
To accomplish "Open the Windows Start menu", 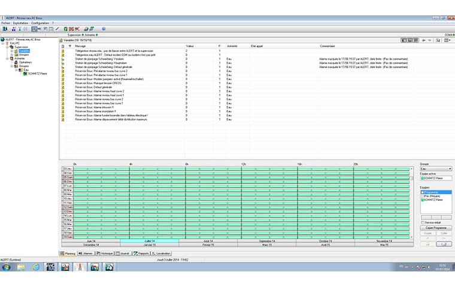I will pyautogui.click(x=6, y=267).
